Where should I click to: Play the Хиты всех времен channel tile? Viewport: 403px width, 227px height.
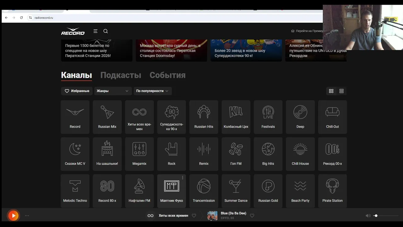(139, 117)
